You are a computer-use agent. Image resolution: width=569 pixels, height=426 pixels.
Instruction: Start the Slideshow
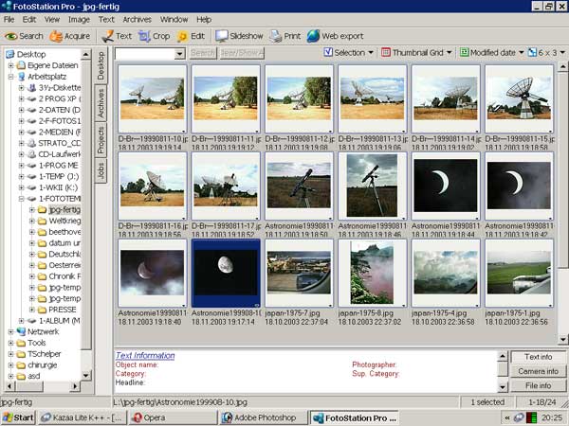tap(240, 36)
